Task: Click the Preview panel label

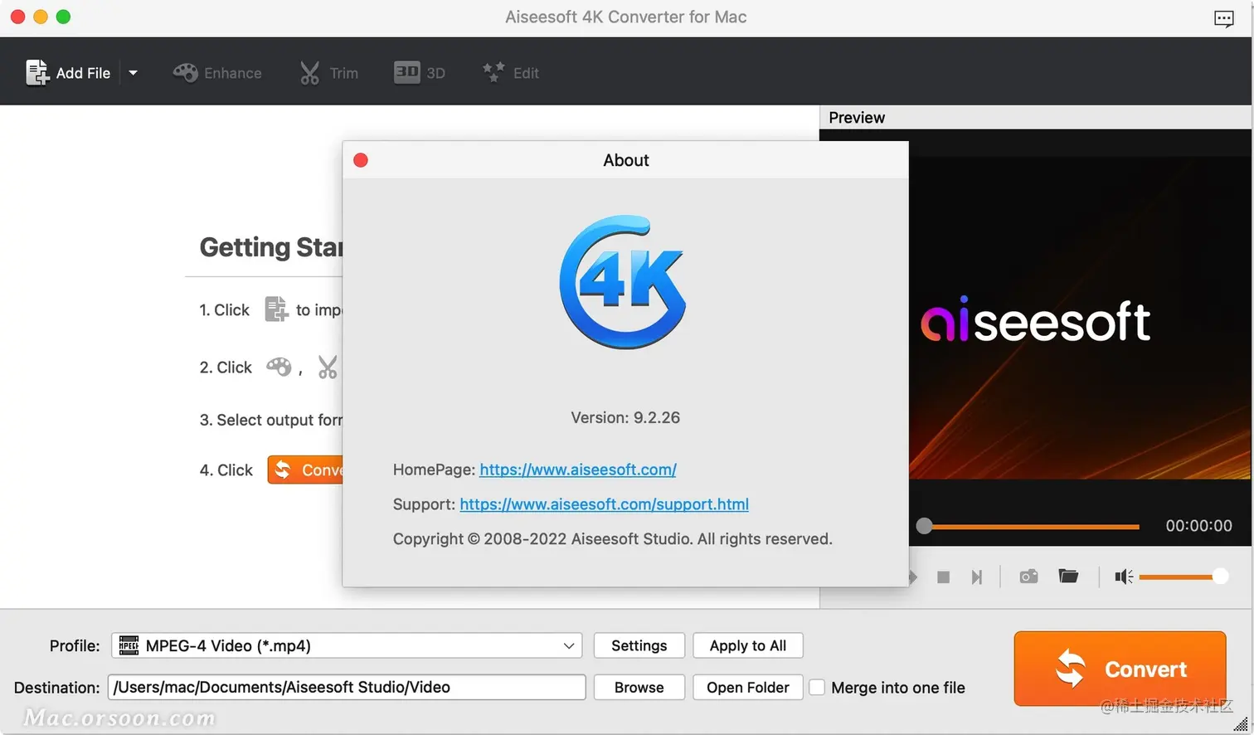Action: click(x=857, y=118)
